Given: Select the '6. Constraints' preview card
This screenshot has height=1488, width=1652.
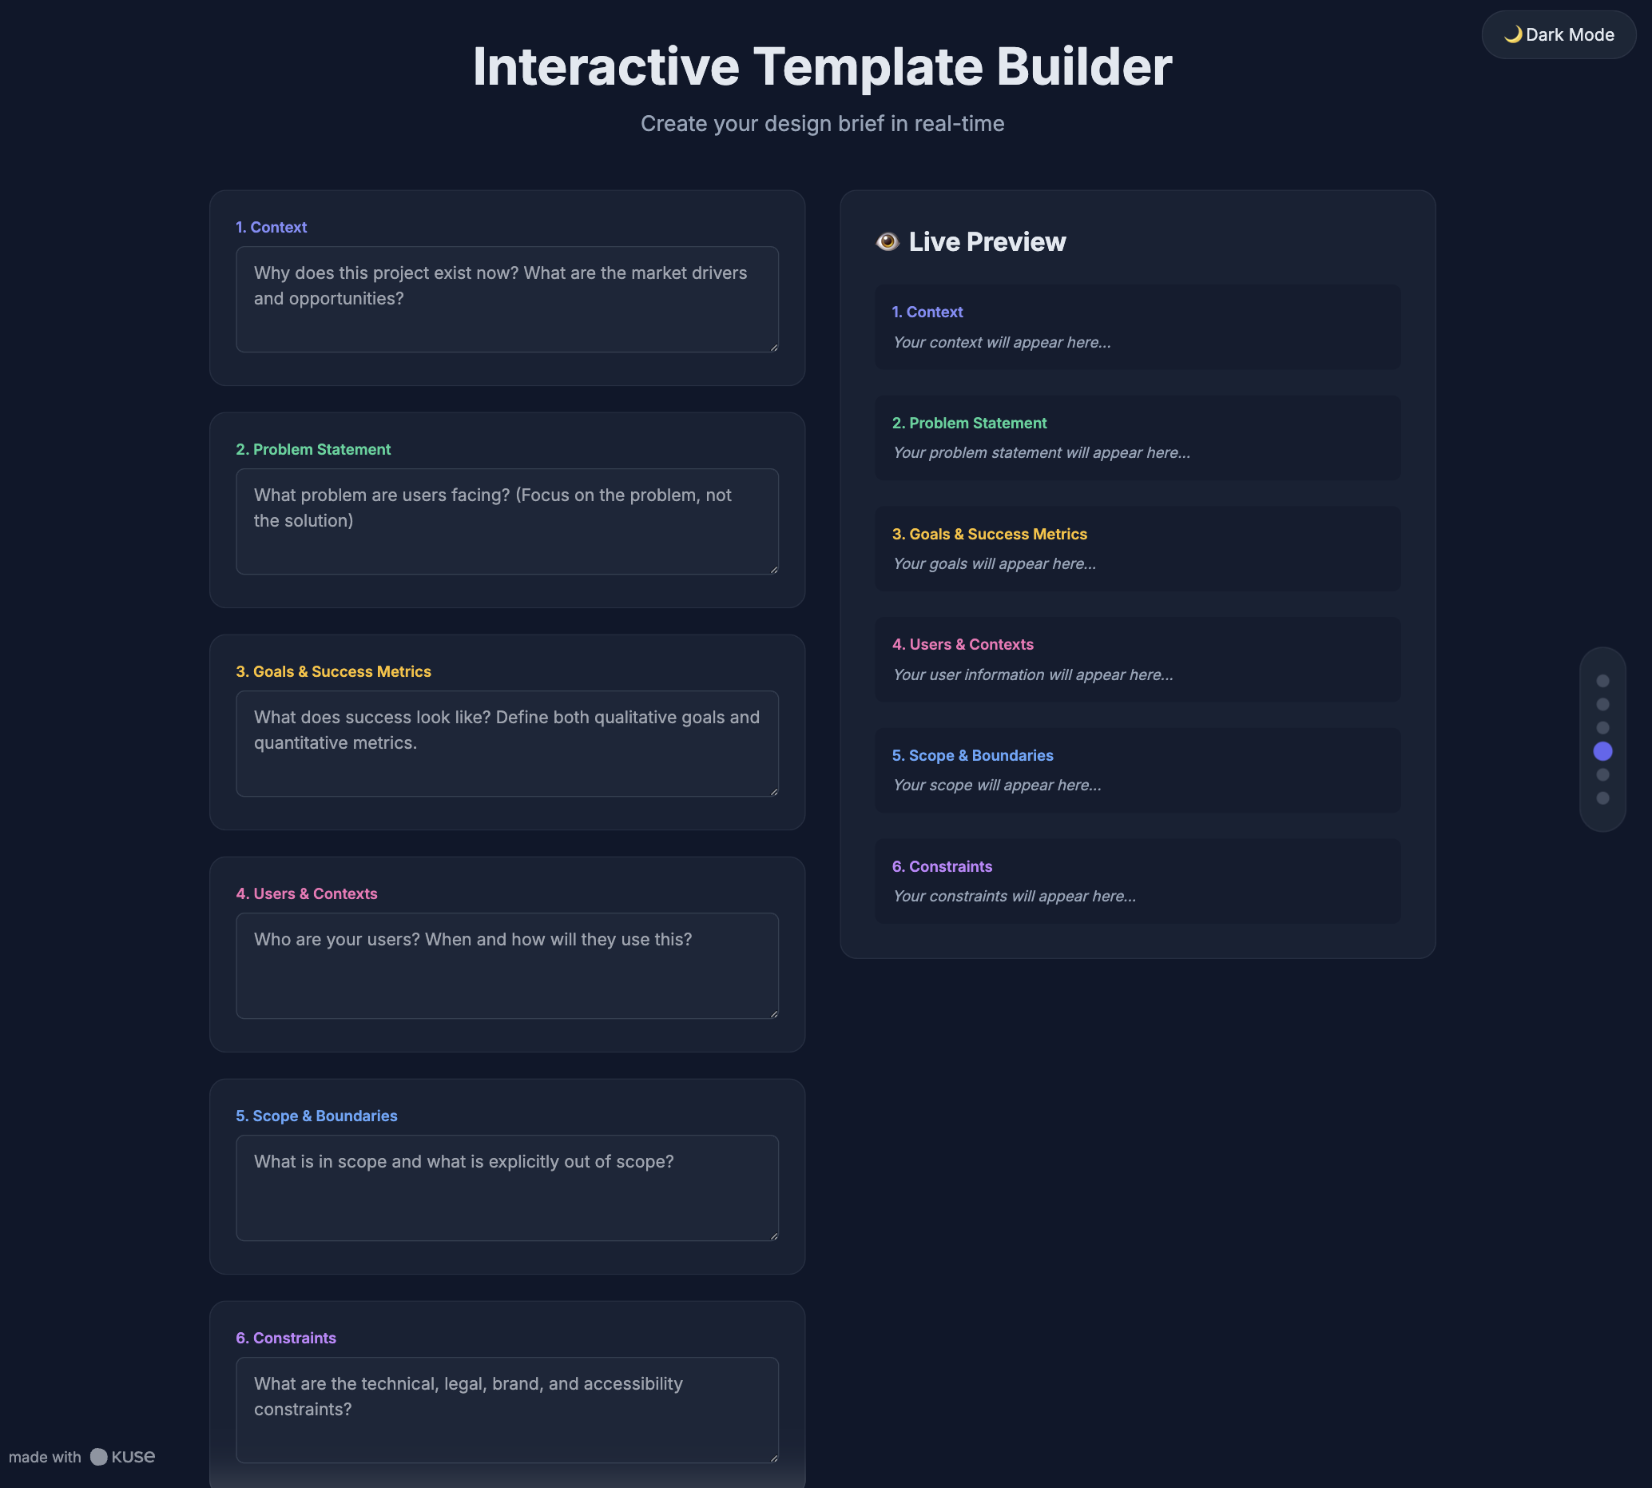Looking at the screenshot, I should [x=1137, y=881].
